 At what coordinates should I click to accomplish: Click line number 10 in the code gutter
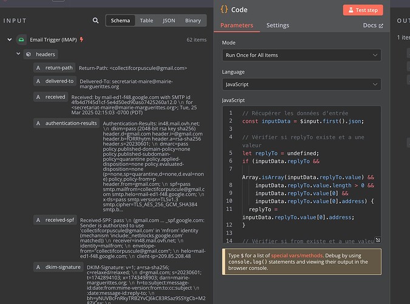[229, 201]
